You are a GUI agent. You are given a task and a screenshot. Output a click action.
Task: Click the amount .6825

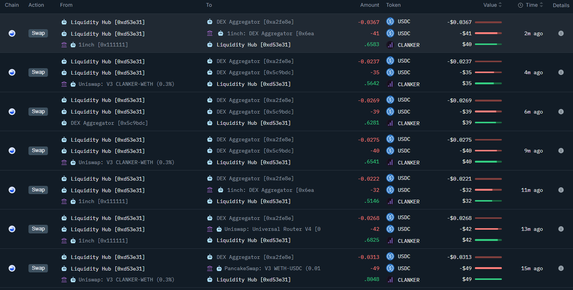[372, 241]
